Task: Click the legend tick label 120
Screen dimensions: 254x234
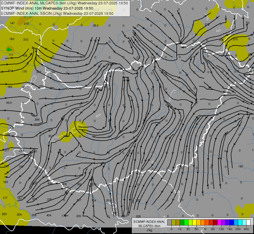Action: (221, 229)
